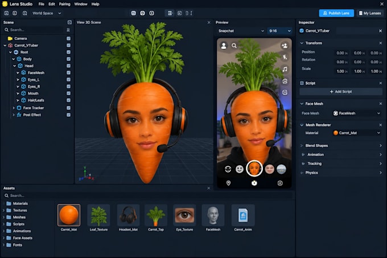Click the first toolbar icon at top left

[6, 13]
